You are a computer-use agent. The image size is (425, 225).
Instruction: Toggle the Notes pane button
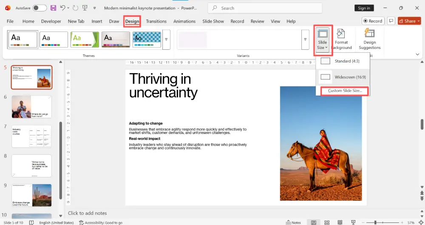point(293,222)
